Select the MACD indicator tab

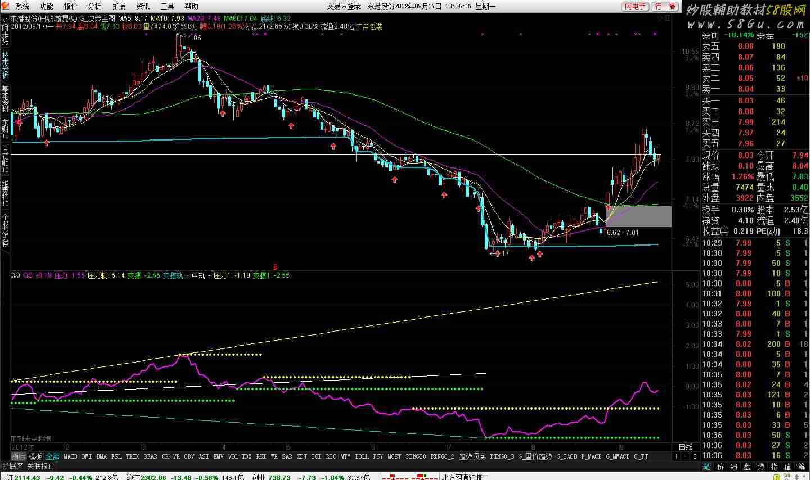coord(70,456)
